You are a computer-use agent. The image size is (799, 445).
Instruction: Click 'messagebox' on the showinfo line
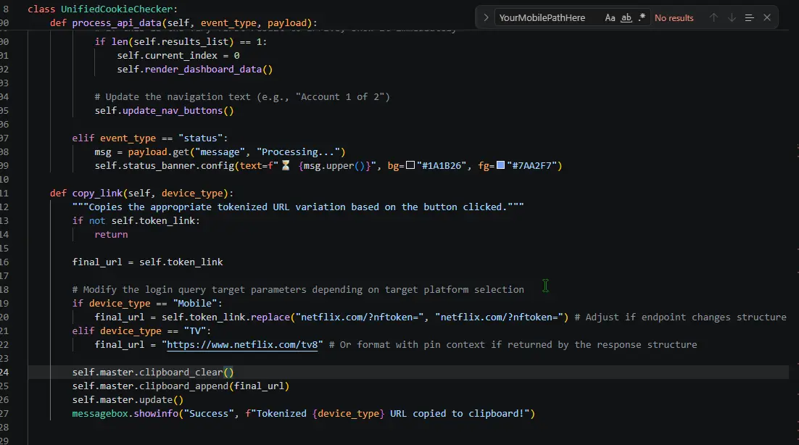pos(100,413)
